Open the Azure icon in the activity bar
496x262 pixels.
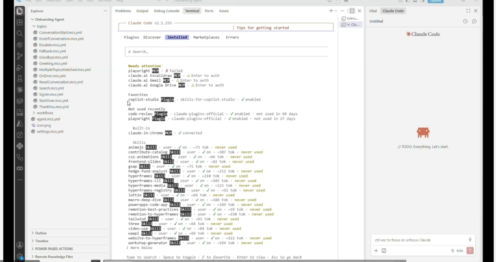pyautogui.click(x=19, y=123)
